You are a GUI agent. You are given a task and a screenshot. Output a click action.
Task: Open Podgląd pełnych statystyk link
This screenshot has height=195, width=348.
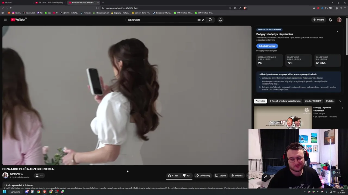click(x=267, y=51)
